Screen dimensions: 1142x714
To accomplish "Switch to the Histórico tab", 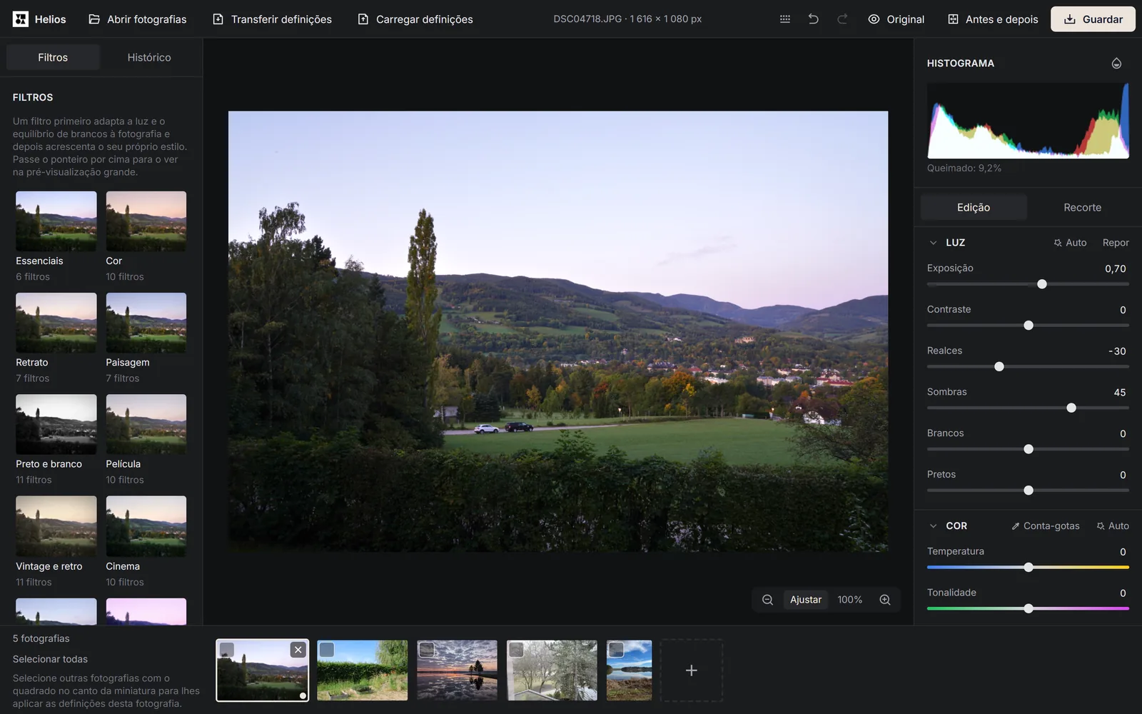I will coord(149,57).
